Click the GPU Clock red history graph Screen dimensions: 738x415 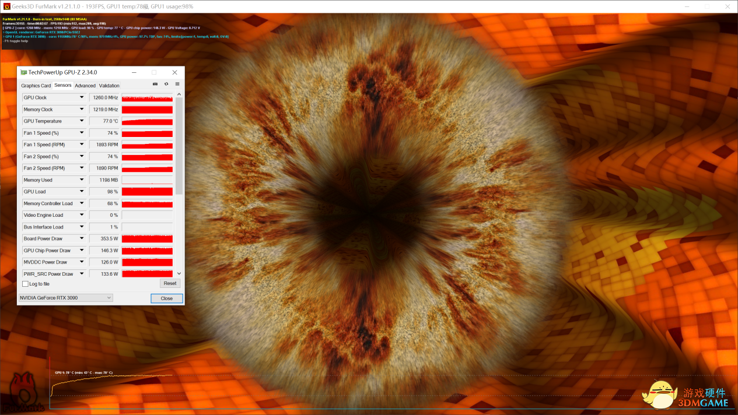[147, 97]
